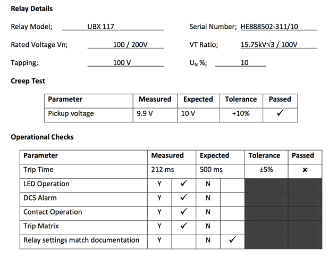Toggle the Relay settings match documentation N checkmark

(232, 240)
